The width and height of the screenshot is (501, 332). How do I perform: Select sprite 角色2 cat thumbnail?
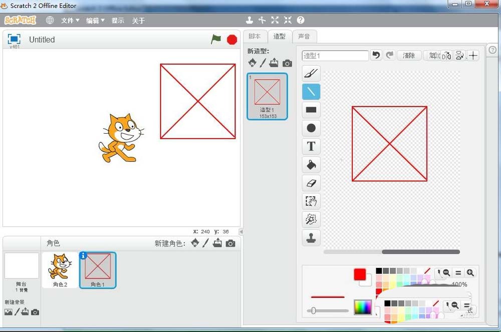click(x=60, y=270)
